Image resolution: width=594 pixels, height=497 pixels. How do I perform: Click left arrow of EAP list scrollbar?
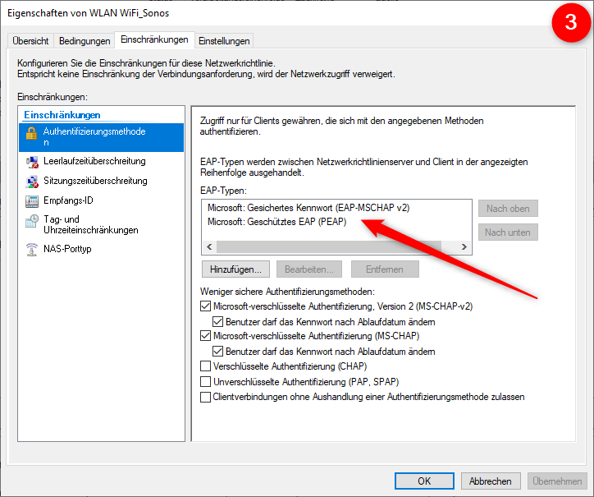pos(209,247)
